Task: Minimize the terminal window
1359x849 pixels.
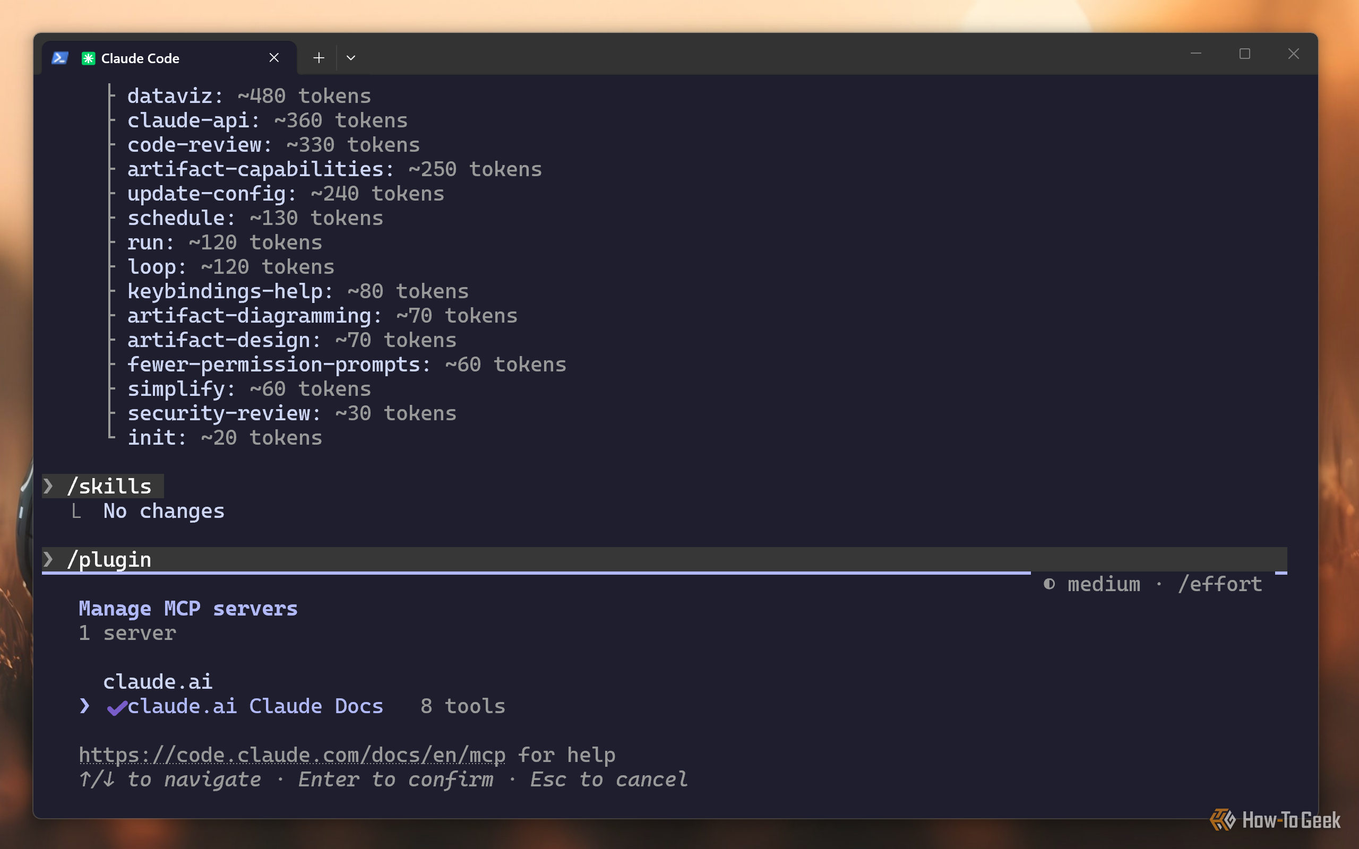Action: [x=1196, y=54]
